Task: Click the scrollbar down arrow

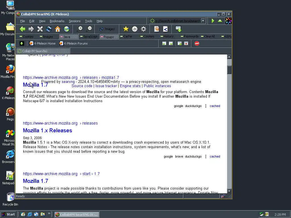Action: [x=229, y=191]
